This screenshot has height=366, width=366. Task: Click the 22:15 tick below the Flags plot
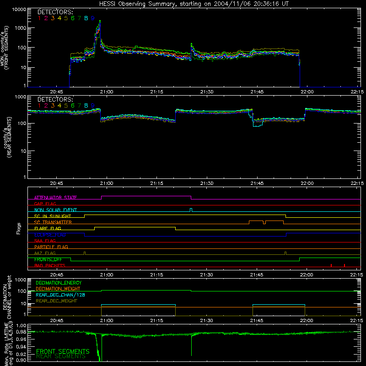[357, 275]
